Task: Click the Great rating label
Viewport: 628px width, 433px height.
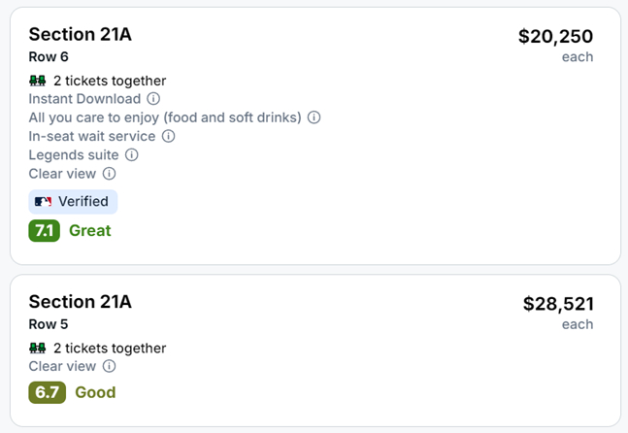Action: click(90, 231)
